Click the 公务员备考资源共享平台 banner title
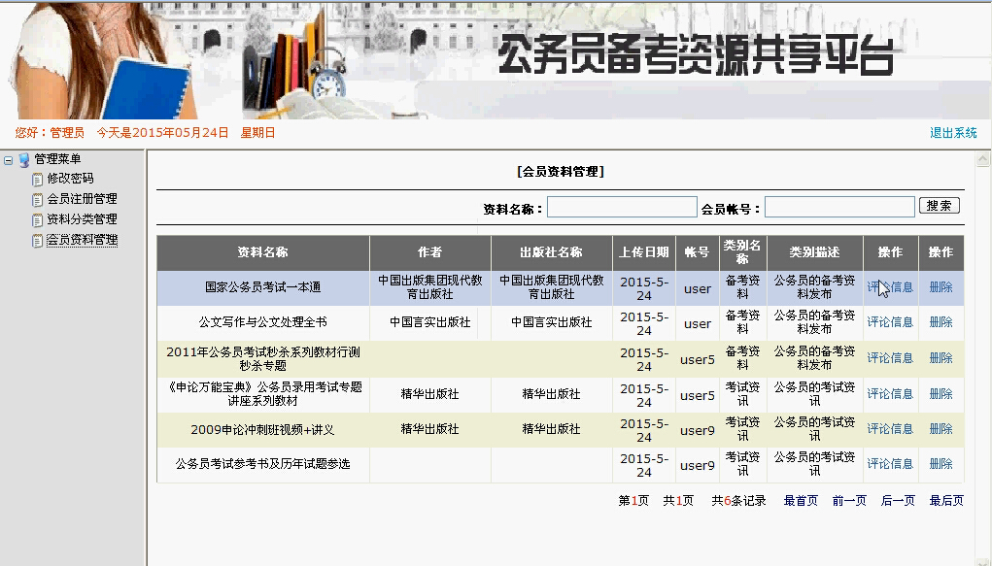Image resolution: width=992 pixels, height=566 pixels. [696, 54]
